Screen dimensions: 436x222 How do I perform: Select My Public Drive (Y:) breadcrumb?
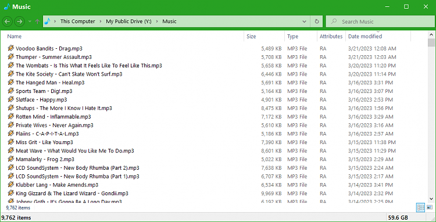(128, 22)
